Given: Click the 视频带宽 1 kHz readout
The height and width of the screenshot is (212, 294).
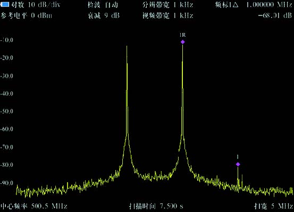Looking at the screenshot, I should (x=167, y=15).
